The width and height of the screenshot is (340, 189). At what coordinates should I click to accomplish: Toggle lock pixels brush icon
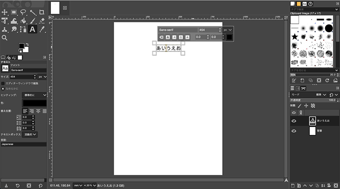point(300,106)
